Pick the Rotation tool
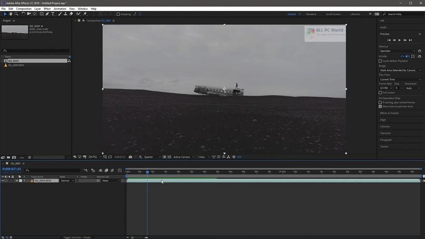425x239 pixels. (x=23, y=14)
